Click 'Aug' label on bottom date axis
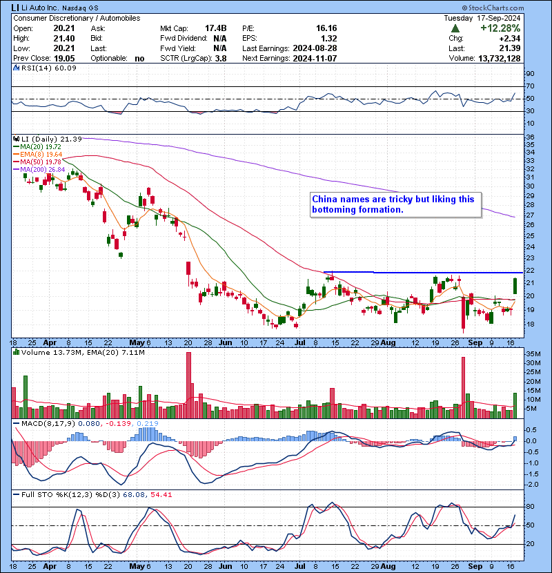Image resolution: width=552 pixels, height=573 pixels. (388, 566)
